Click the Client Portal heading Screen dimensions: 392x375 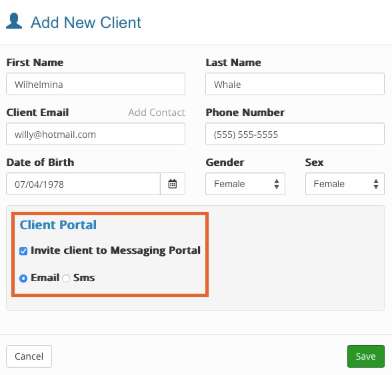[58, 224]
